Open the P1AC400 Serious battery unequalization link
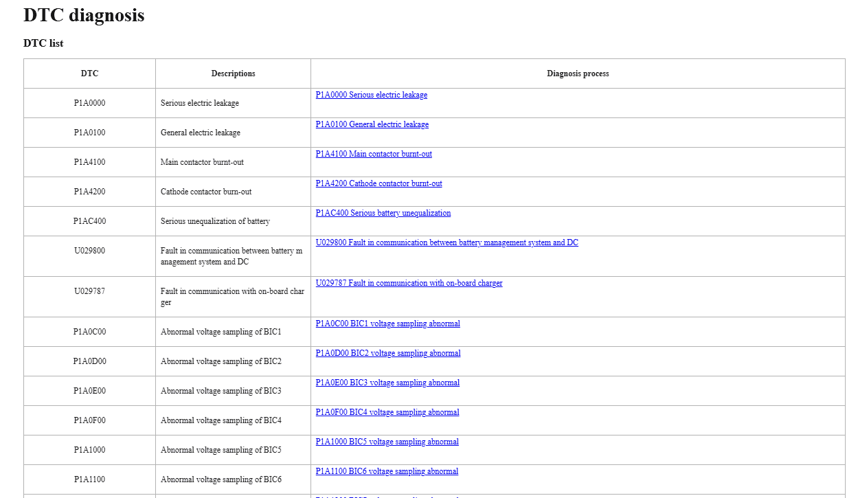The width and height of the screenshot is (858, 498). (383, 213)
